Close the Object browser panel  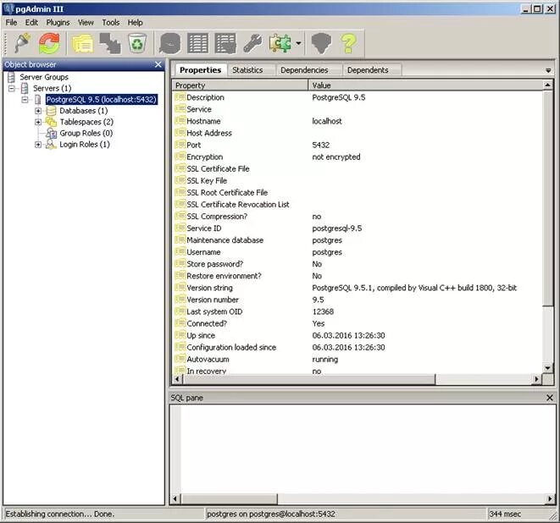pyautogui.click(x=158, y=64)
